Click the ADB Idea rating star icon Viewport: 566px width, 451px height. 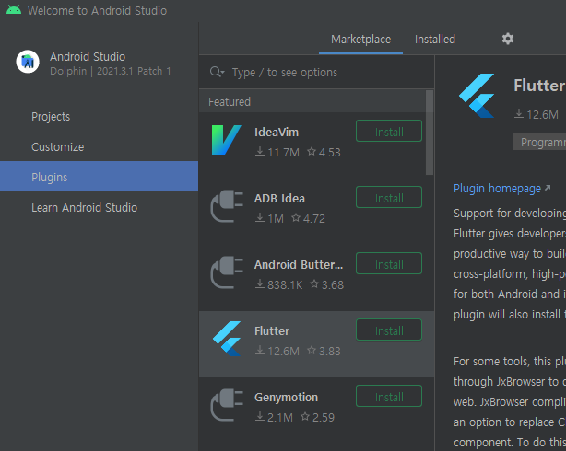(x=296, y=218)
